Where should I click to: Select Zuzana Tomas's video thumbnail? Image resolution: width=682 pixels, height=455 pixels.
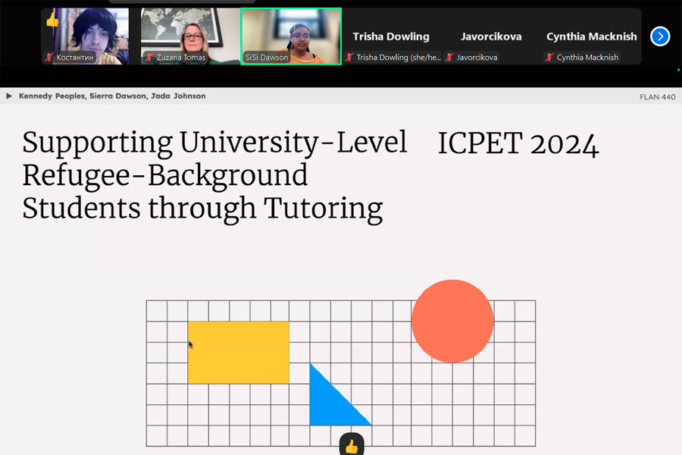click(190, 36)
